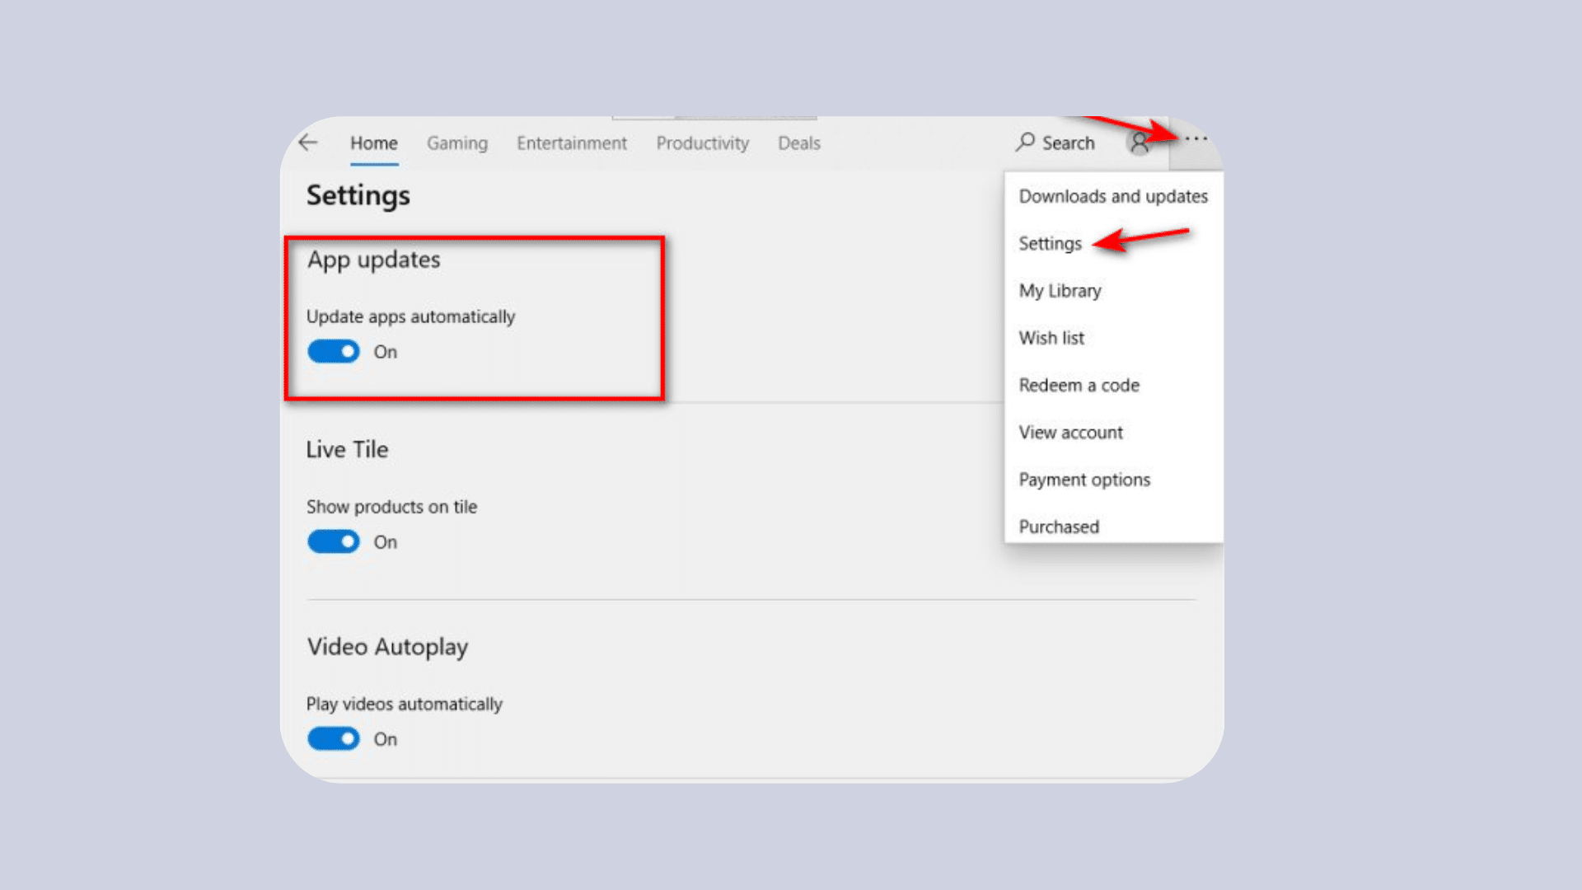Switch to the Home tab
Screen dimensions: 1582x890
click(x=374, y=143)
